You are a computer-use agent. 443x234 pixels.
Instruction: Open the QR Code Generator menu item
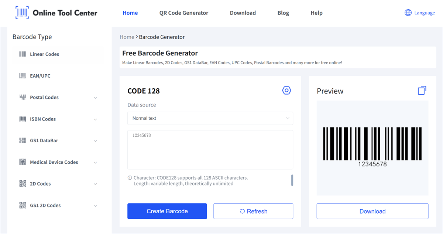tap(184, 13)
